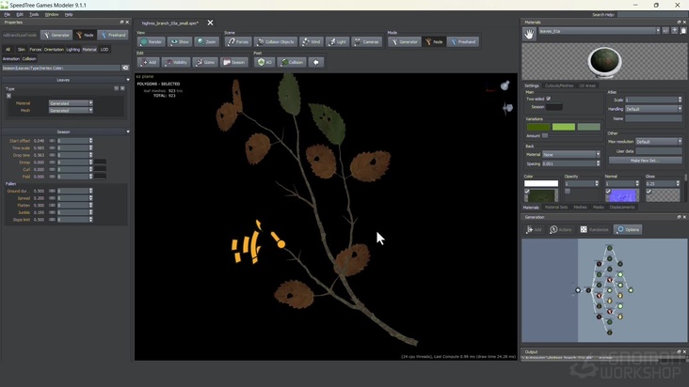
Task: Toggle the Gloss map checkbox
Action: point(649,191)
